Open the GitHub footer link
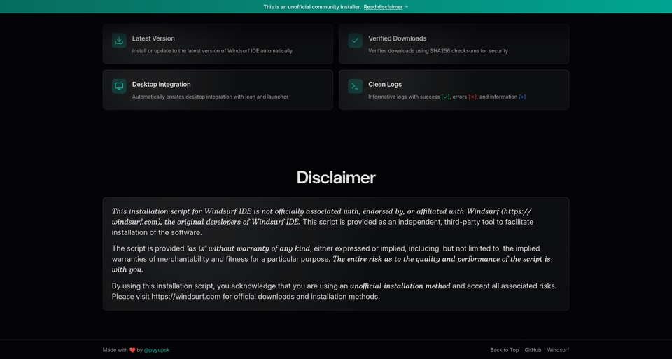This screenshot has height=359, width=672. coord(533,350)
